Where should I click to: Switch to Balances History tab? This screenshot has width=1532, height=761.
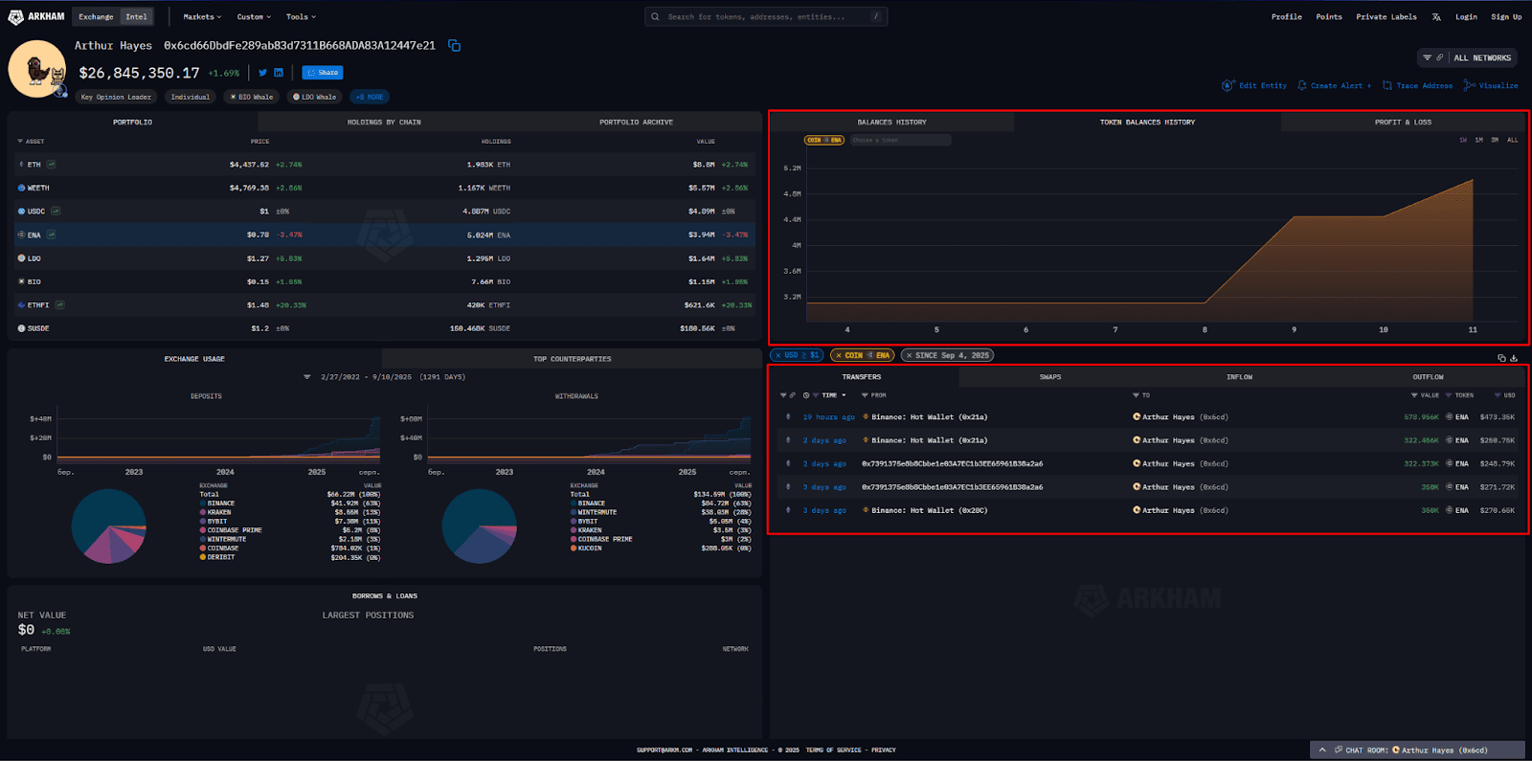pyautogui.click(x=891, y=123)
